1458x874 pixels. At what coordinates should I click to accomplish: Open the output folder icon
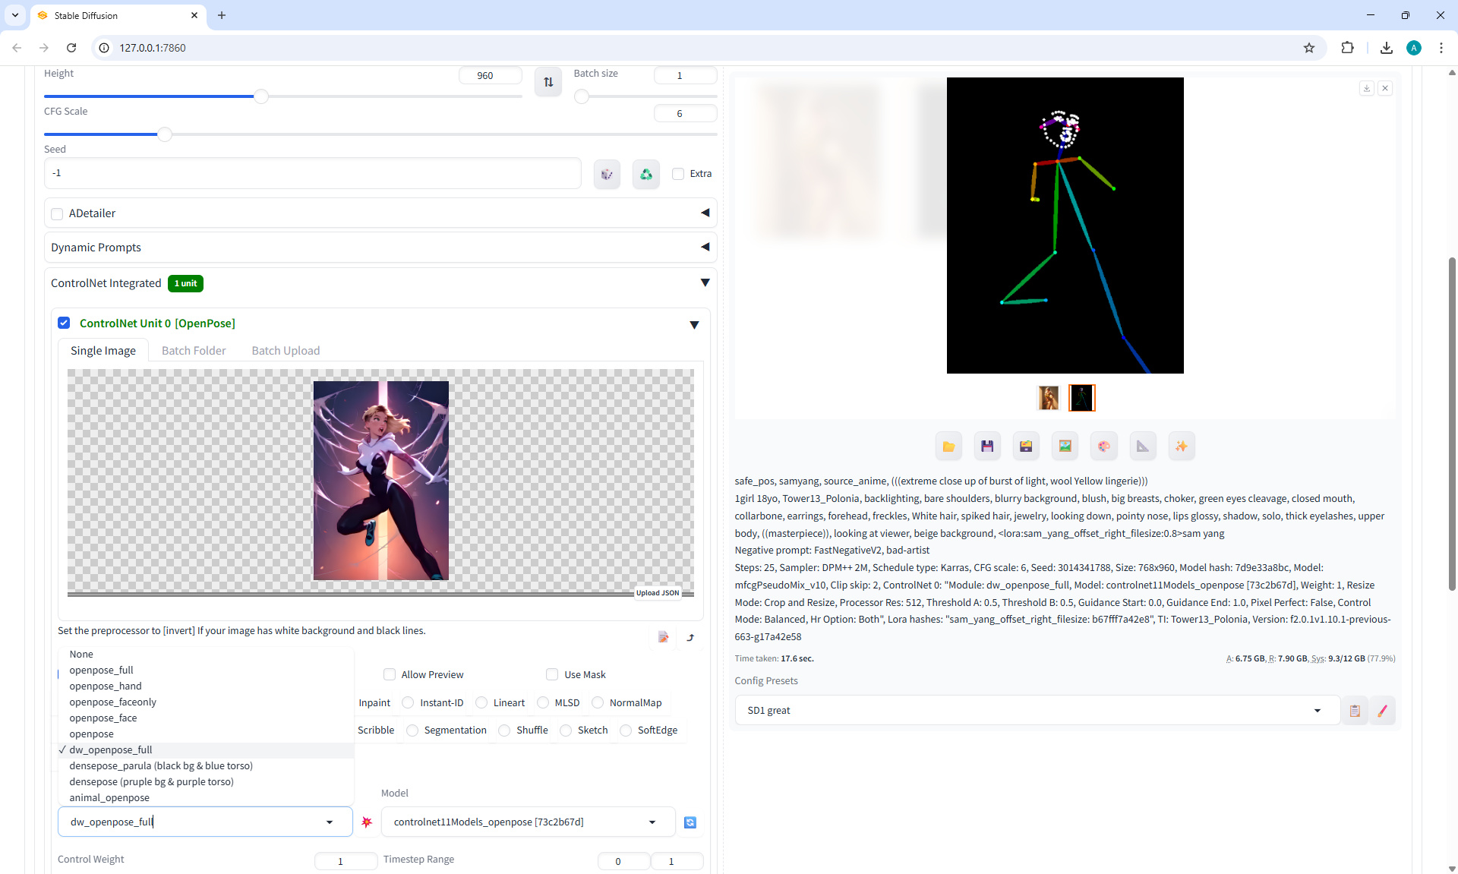pos(948,446)
